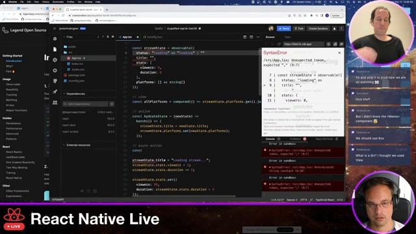The width and height of the screenshot is (416, 234).
Task: Click the Apple menu in macOS menu bar
Action: [x=3, y=1]
